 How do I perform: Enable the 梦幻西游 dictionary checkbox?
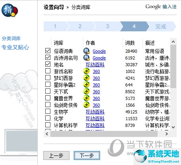(48, 77)
